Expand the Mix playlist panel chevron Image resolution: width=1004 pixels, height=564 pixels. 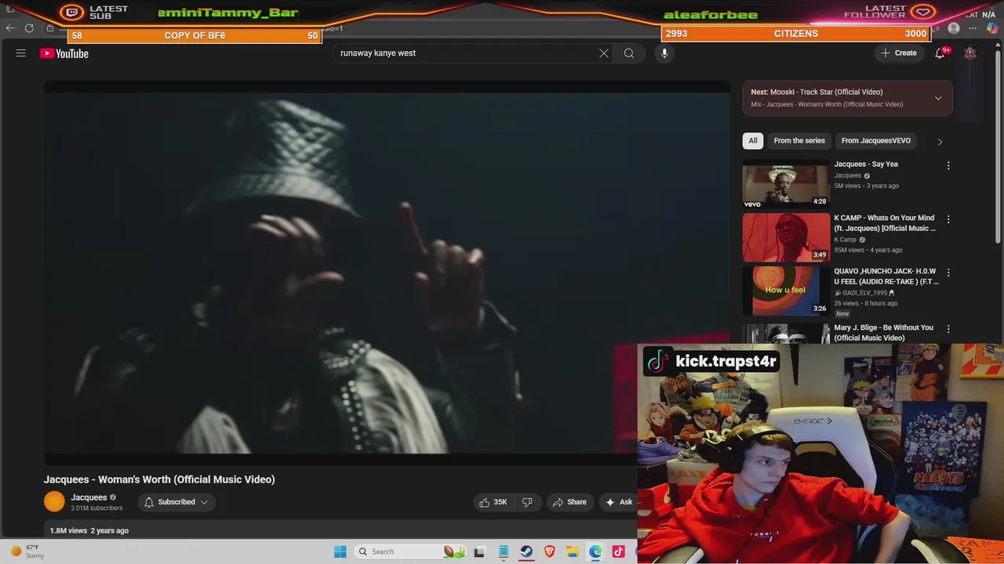click(x=938, y=98)
